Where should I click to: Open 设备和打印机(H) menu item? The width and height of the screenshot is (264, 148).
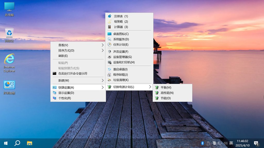click(129, 62)
